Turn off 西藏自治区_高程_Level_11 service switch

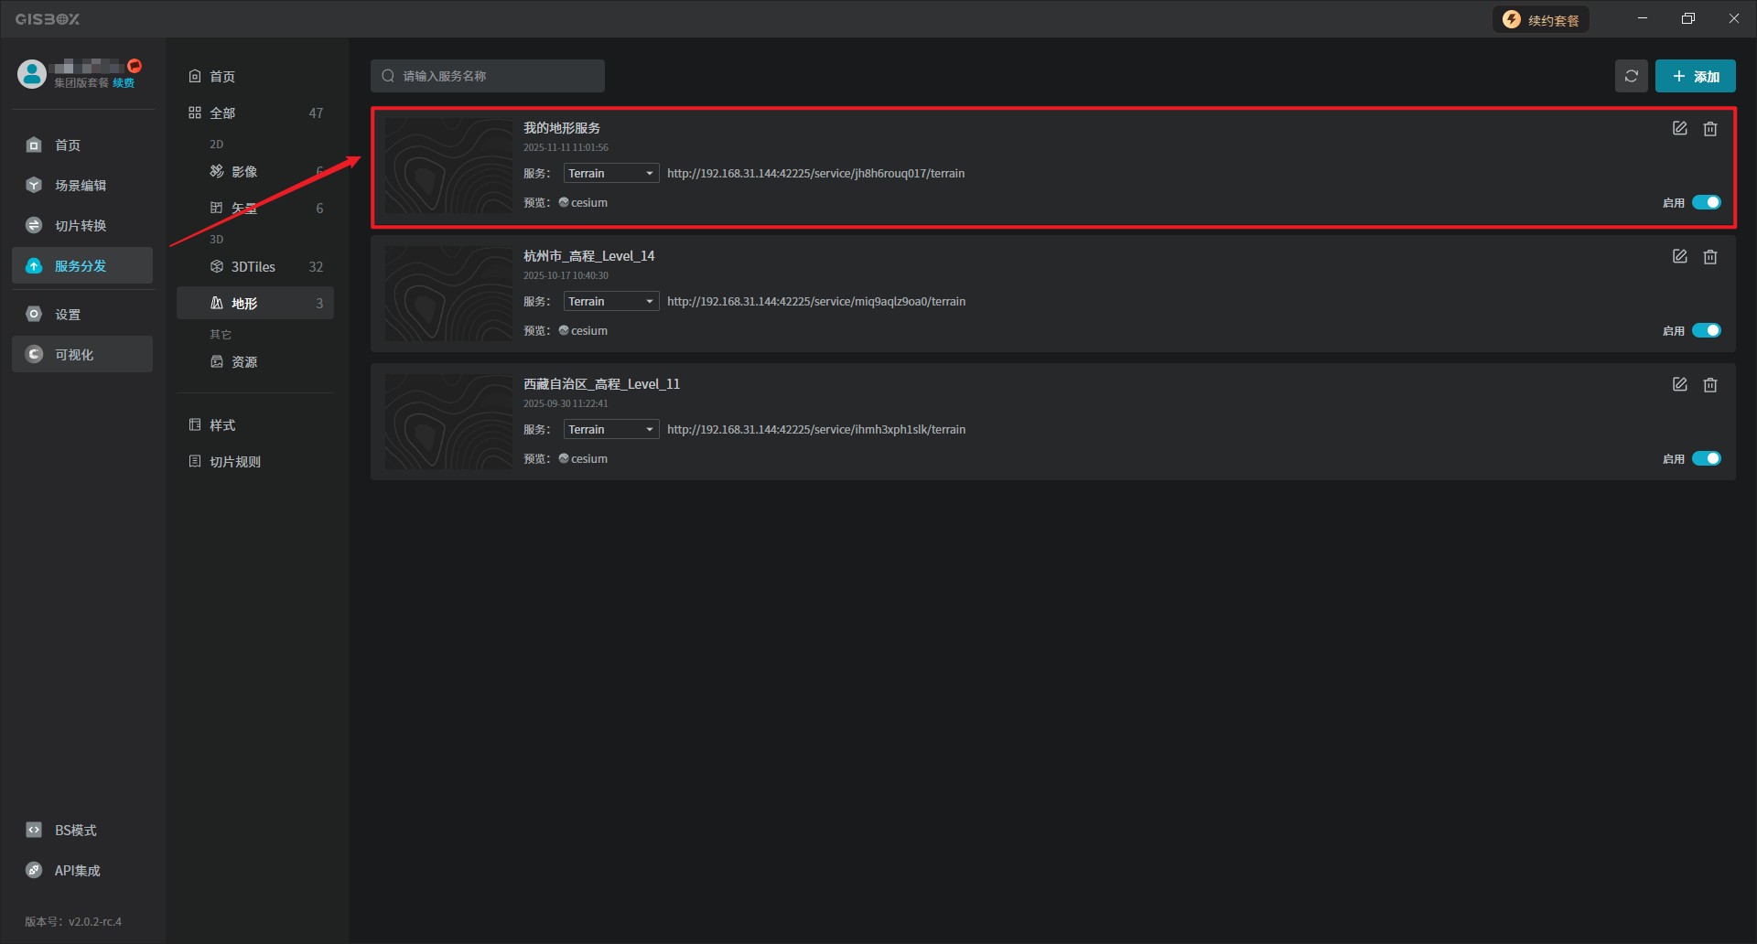tap(1706, 459)
